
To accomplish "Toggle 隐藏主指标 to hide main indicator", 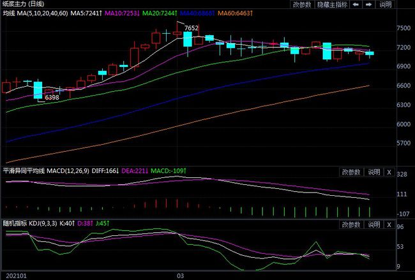I will pyautogui.click(x=331, y=4).
